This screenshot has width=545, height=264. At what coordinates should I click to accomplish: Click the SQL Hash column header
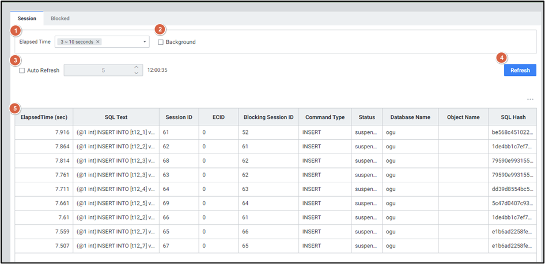click(513, 117)
